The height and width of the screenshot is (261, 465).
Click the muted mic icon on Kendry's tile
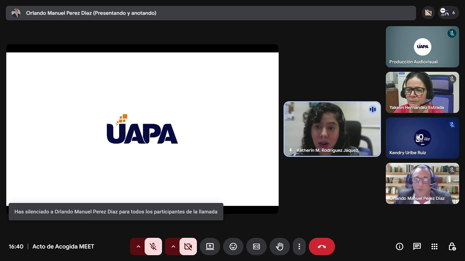[452, 125]
